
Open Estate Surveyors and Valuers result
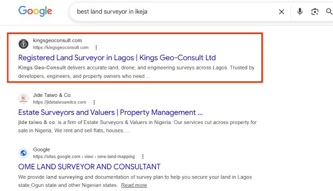click(x=110, y=112)
